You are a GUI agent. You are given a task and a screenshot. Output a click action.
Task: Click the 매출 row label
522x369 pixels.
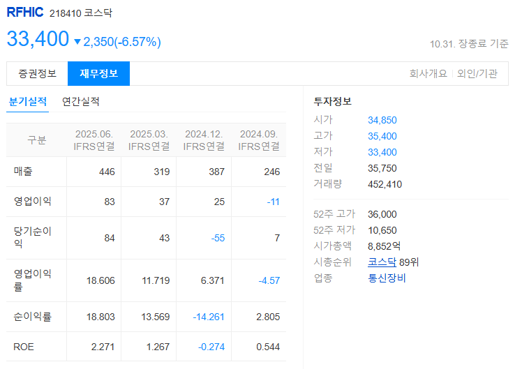coord(23,172)
